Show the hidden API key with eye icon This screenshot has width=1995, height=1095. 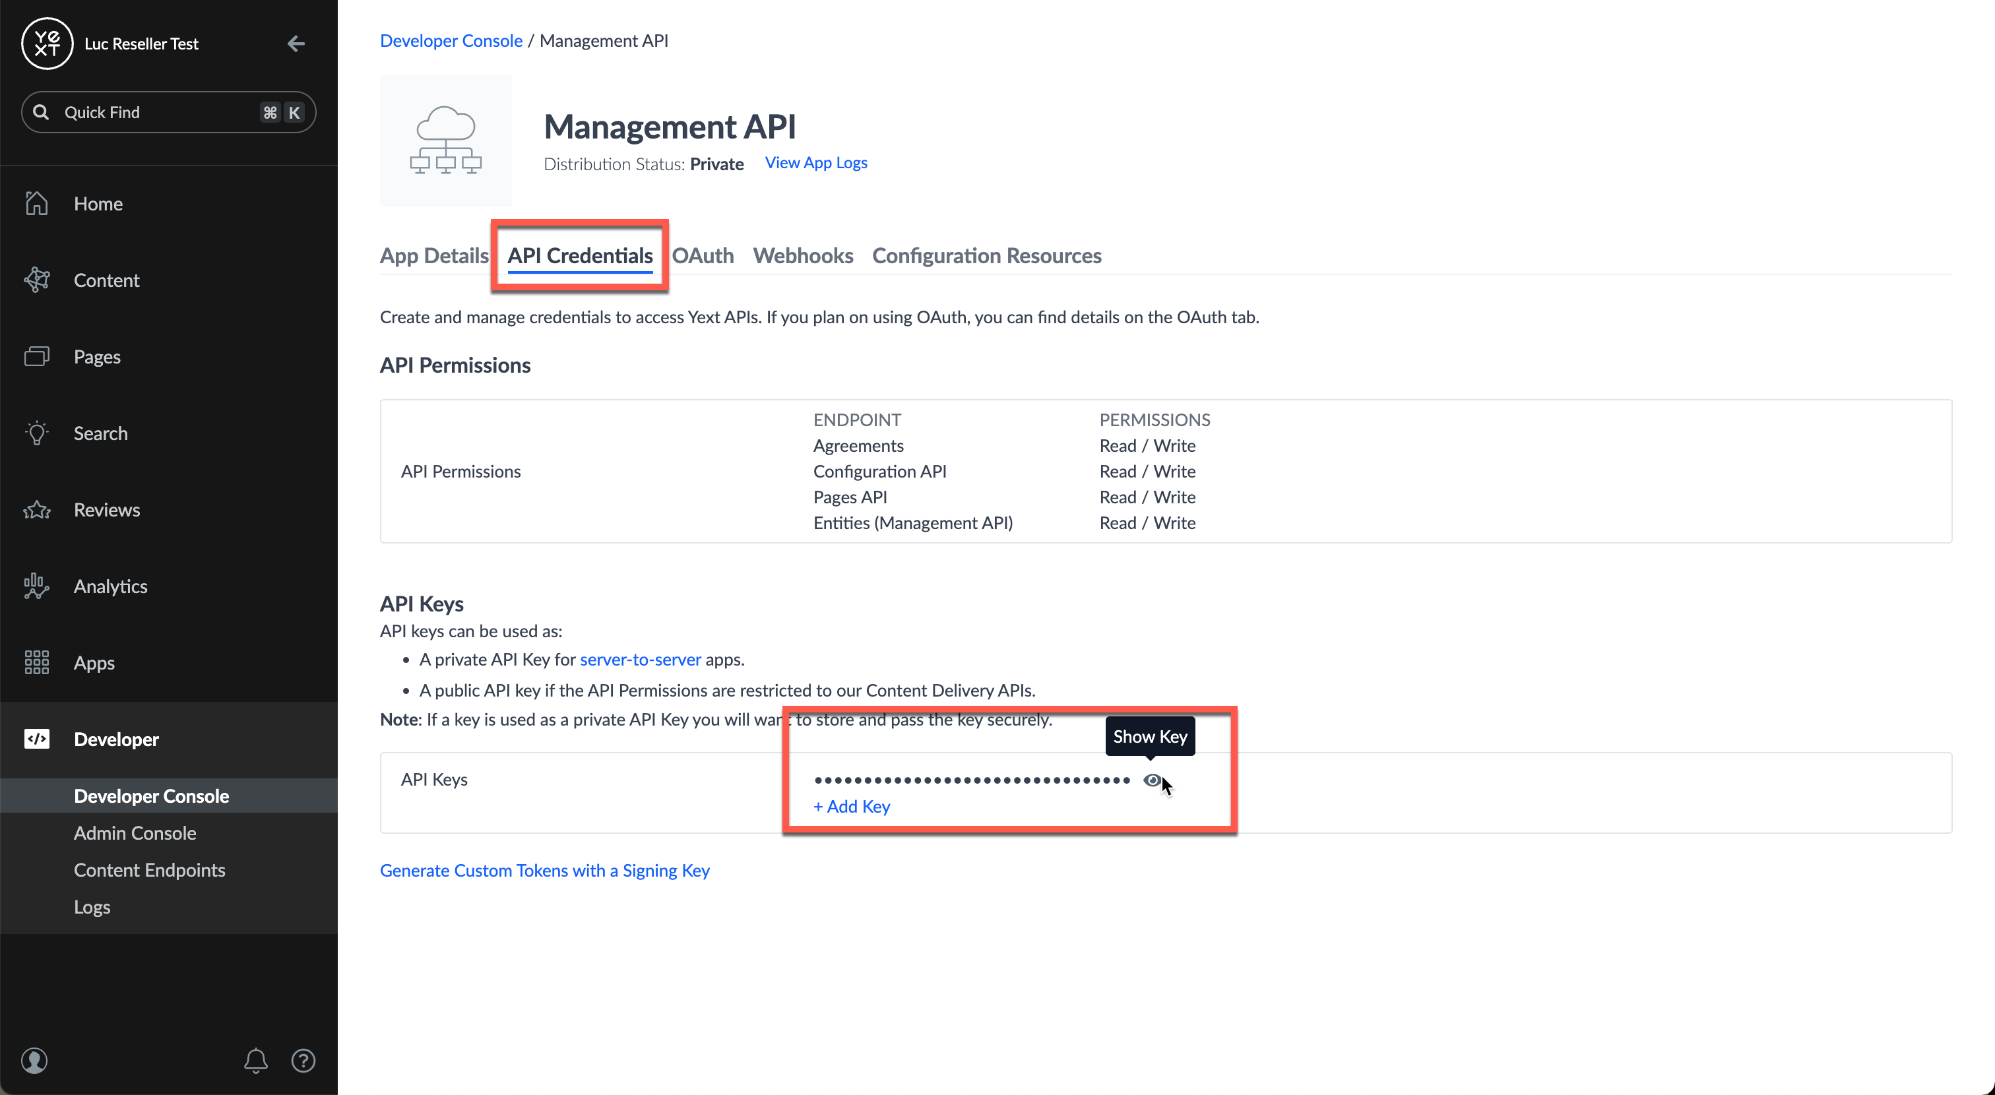[1152, 780]
